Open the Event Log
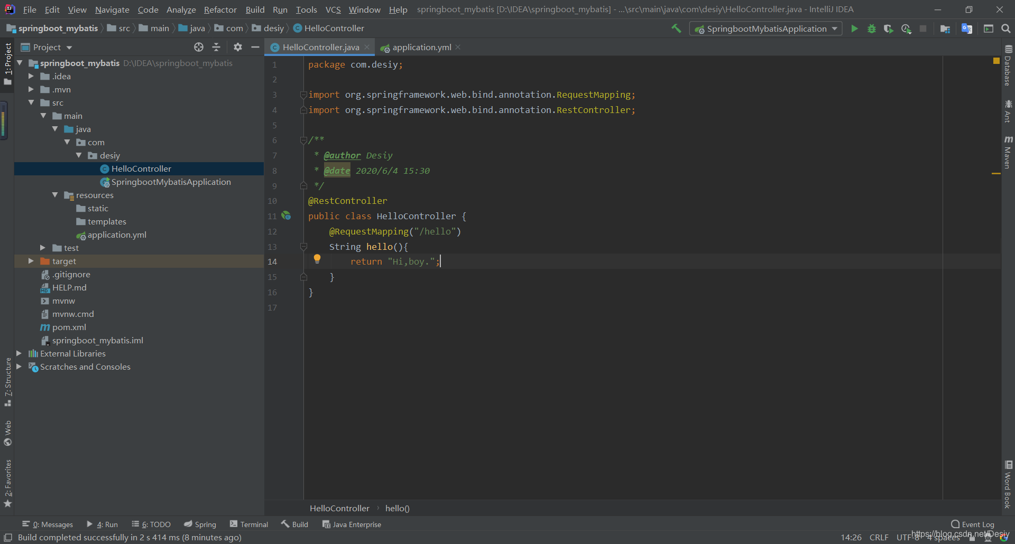The height and width of the screenshot is (544, 1015). (x=973, y=524)
